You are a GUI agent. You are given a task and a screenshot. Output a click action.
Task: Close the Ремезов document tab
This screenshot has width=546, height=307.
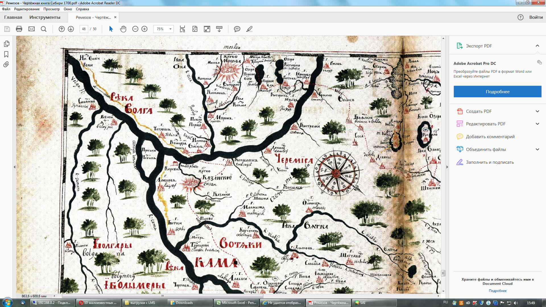115,17
